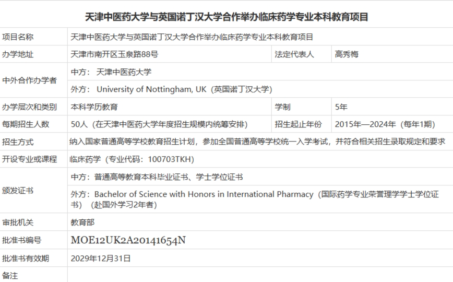The width and height of the screenshot is (453, 282).
Task: Click the date 2029年12月31日
Action: [x=101, y=258]
